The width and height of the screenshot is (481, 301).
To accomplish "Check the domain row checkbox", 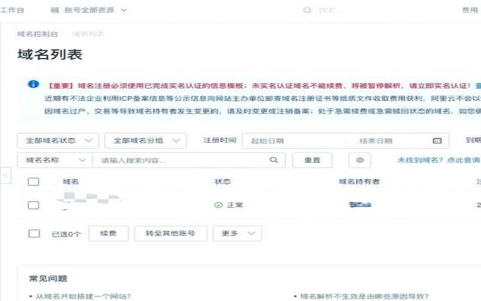I will [x=34, y=205].
